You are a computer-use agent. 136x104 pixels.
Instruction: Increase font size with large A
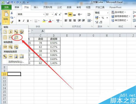pyautogui.click(x=56, y=14)
